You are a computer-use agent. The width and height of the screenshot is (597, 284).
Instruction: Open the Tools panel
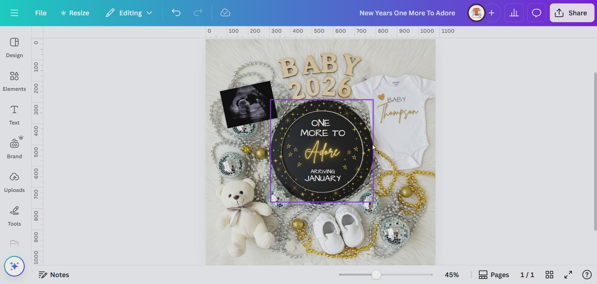click(14, 216)
